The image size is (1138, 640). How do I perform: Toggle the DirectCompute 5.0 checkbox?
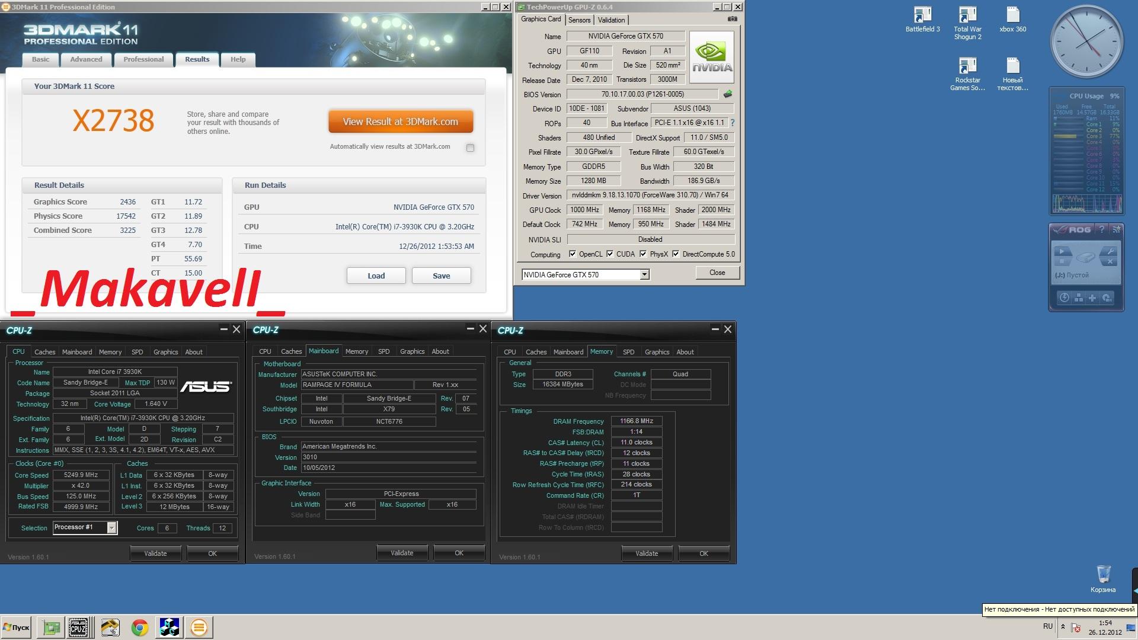[676, 254]
